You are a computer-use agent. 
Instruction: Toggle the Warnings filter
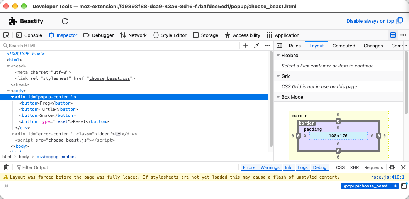(x=270, y=167)
